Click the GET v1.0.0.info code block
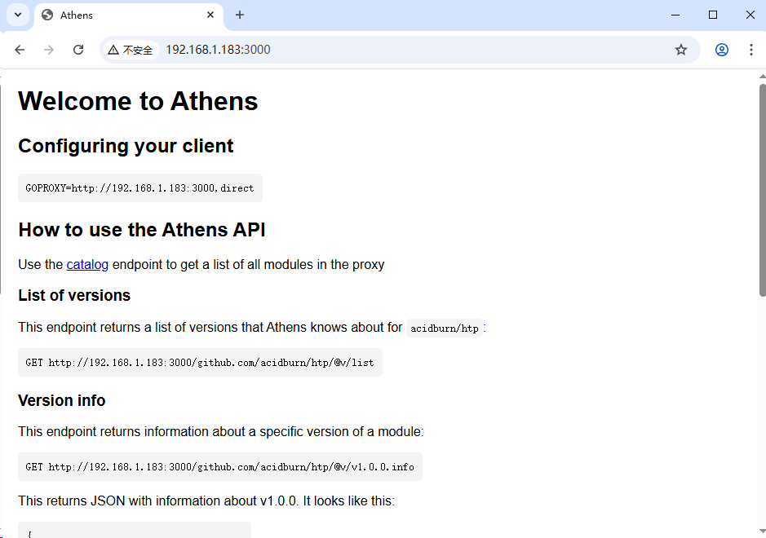Viewport: 766px width, 538px height. [219, 467]
